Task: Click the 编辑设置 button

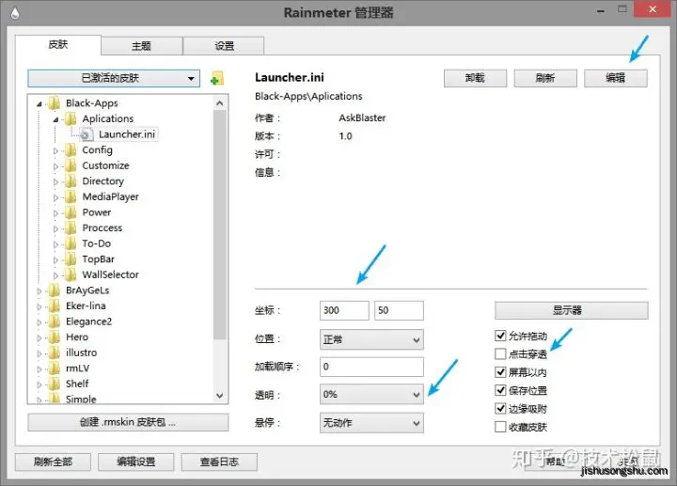Action: point(136,462)
